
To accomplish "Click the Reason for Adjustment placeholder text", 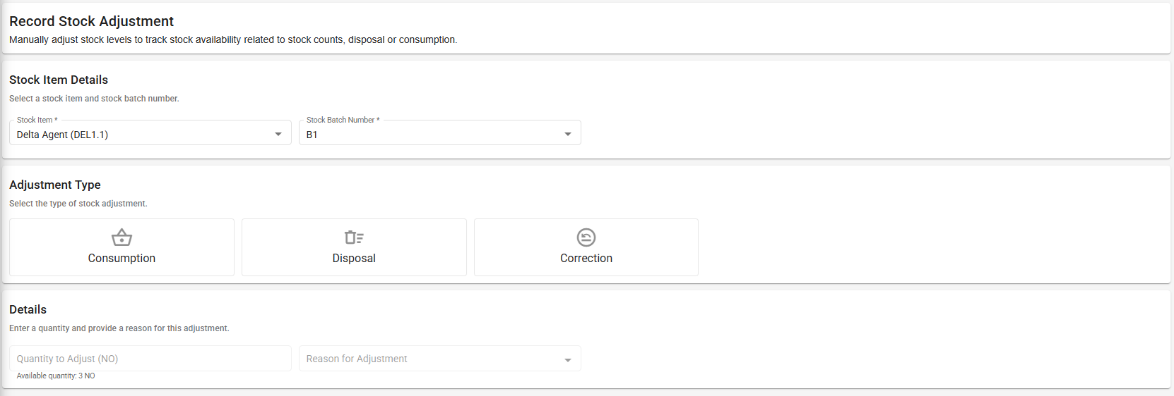I will (x=357, y=359).
